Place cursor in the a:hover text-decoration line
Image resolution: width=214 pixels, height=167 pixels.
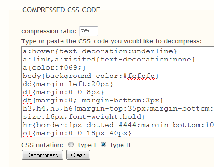coord(100,51)
